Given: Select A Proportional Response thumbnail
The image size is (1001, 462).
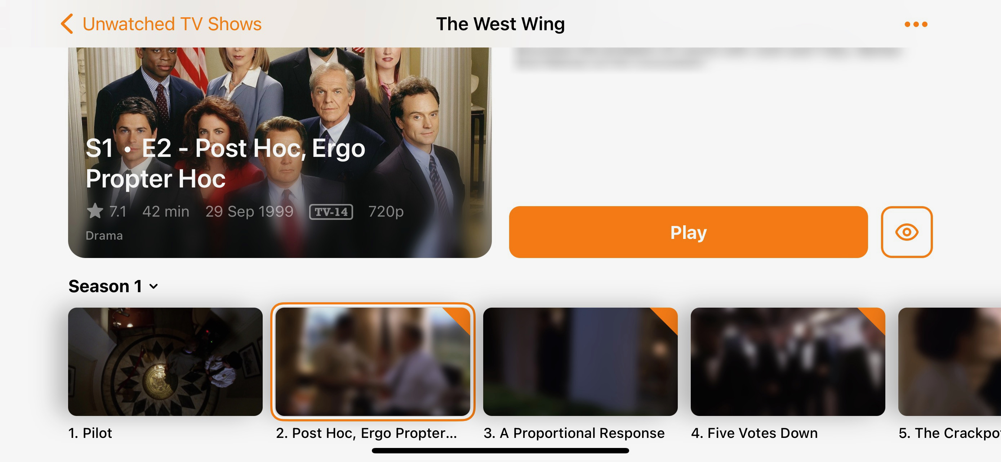Looking at the screenshot, I should coord(580,362).
